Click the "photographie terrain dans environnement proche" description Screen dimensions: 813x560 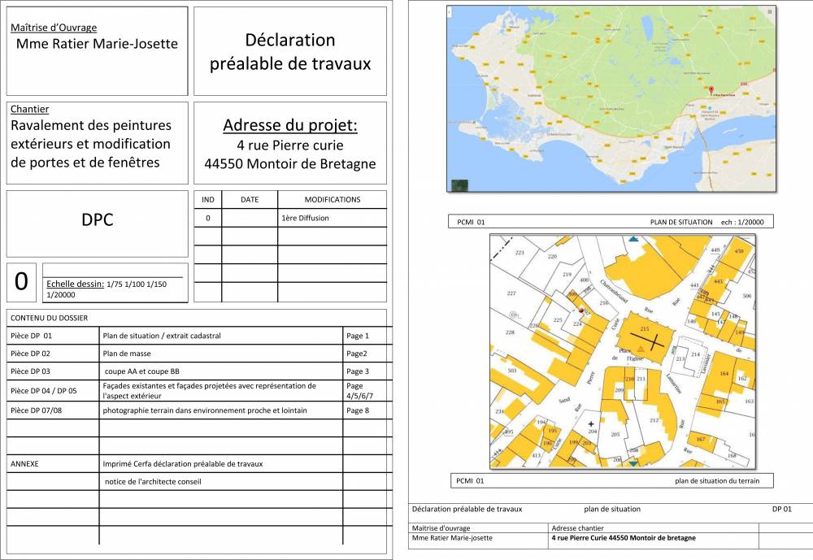pyautogui.click(x=205, y=410)
